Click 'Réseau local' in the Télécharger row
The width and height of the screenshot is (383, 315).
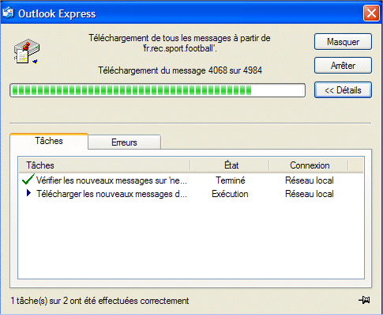tap(310, 194)
